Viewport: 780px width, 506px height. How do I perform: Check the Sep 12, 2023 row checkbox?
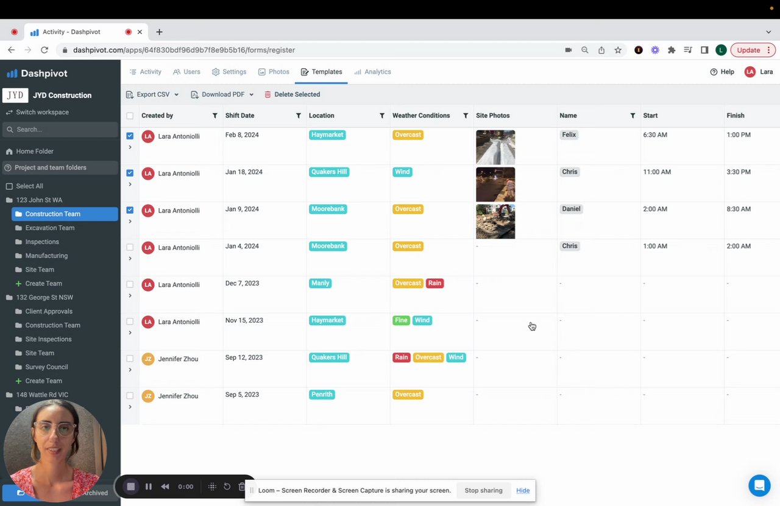130,359
